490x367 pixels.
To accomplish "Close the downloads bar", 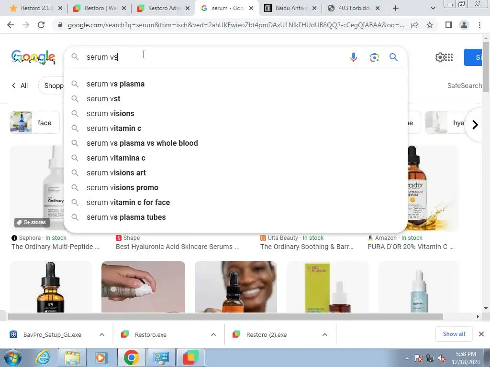I will [x=481, y=334].
